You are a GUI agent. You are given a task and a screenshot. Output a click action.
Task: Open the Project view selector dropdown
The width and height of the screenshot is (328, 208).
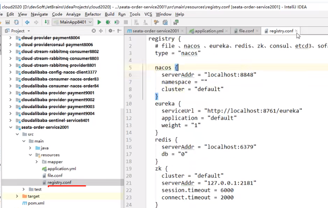point(29,31)
